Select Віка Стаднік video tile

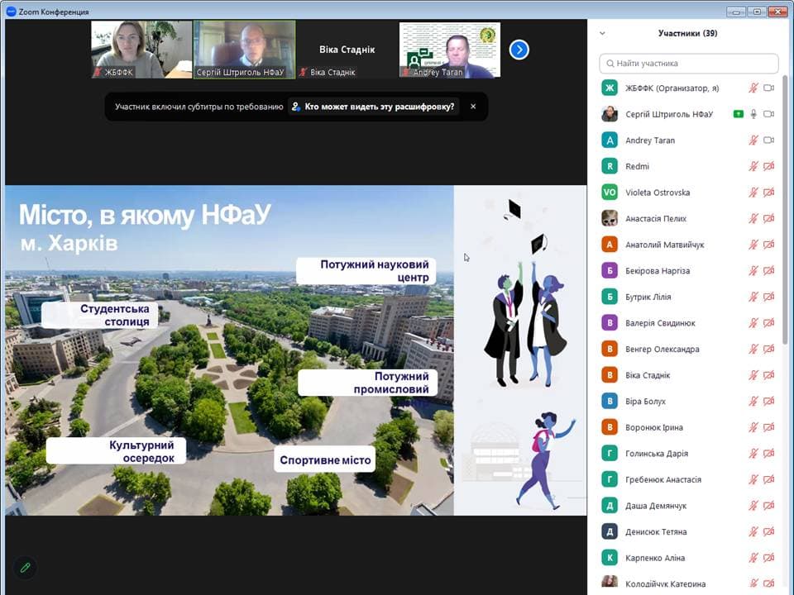pyautogui.click(x=347, y=50)
